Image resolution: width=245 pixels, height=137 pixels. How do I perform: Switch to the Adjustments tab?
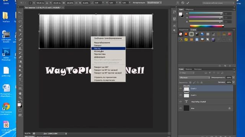(x=184, y=30)
